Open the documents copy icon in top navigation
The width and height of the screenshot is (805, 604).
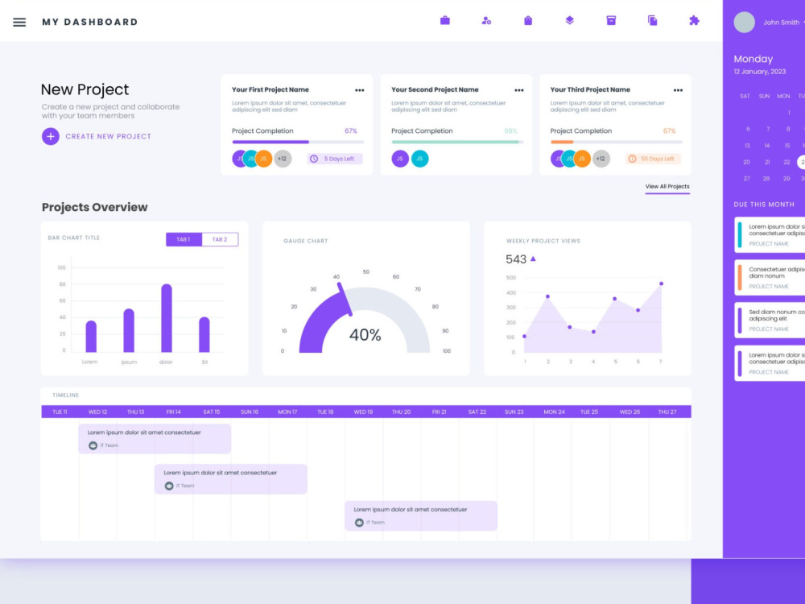click(653, 21)
